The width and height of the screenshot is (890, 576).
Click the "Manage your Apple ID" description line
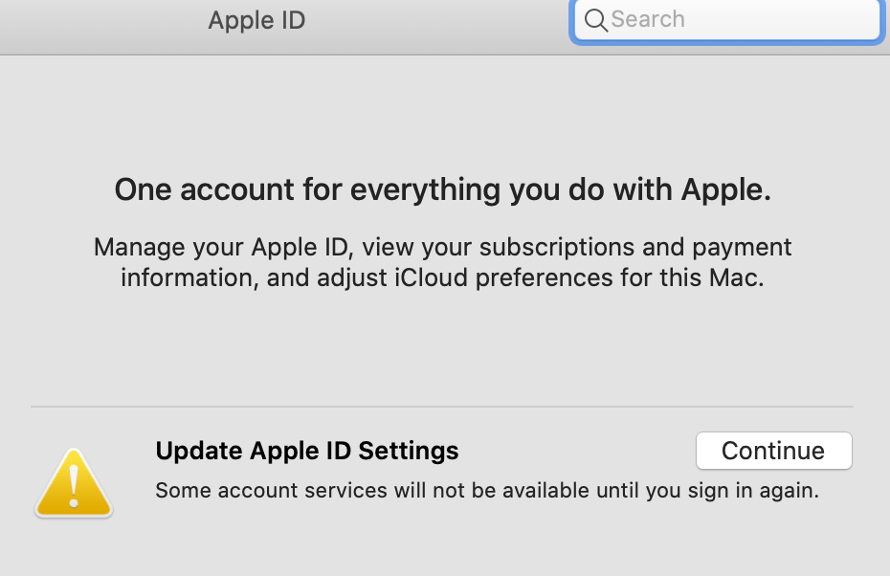coord(442,247)
